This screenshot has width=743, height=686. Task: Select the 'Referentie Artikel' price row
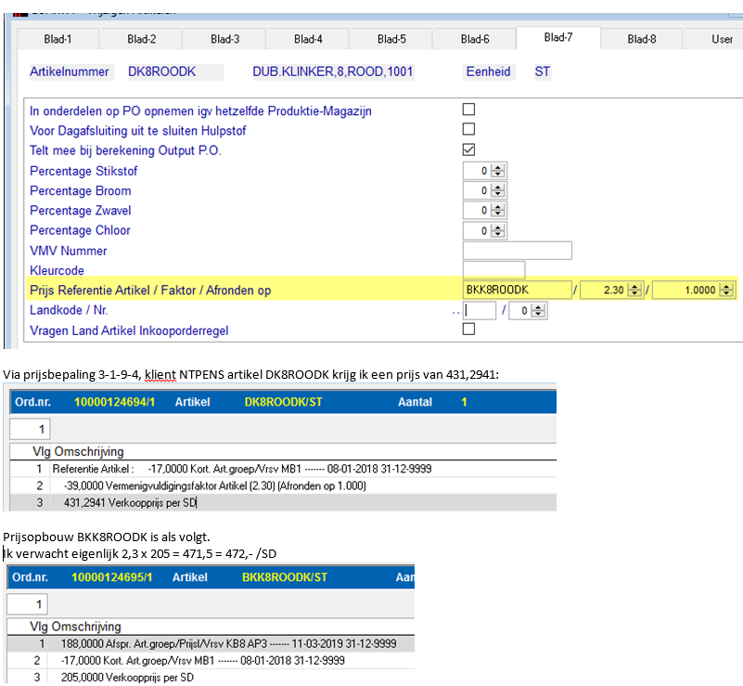[x=283, y=469]
